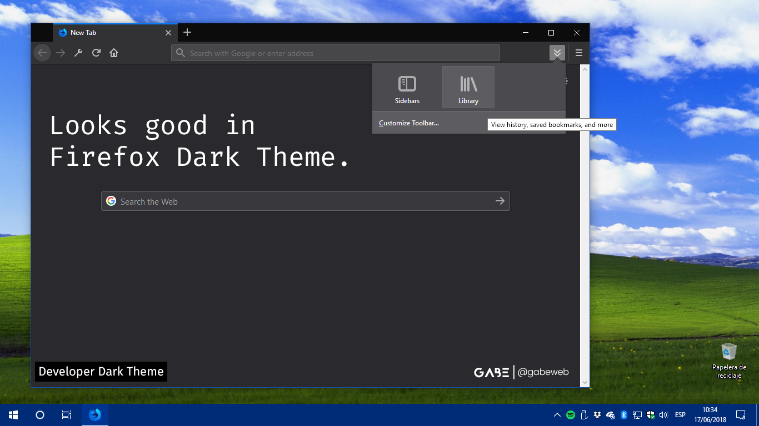Open network status tray icon
Image resolution: width=759 pixels, height=426 pixels.
[637, 415]
